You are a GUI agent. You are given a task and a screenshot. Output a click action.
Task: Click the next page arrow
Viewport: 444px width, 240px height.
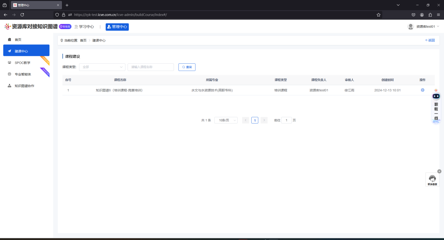264,120
